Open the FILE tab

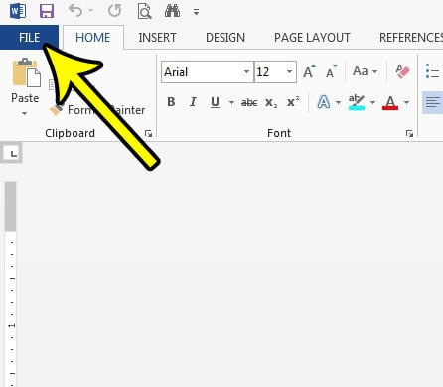pyautogui.click(x=29, y=37)
